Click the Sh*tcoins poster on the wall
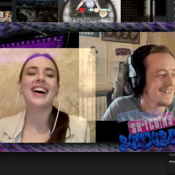The width and height of the screenshot is (175, 175). [122, 52]
